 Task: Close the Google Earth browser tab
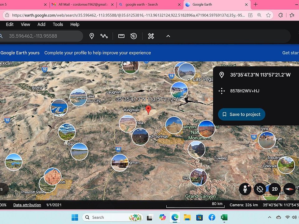(x=246, y=5)
